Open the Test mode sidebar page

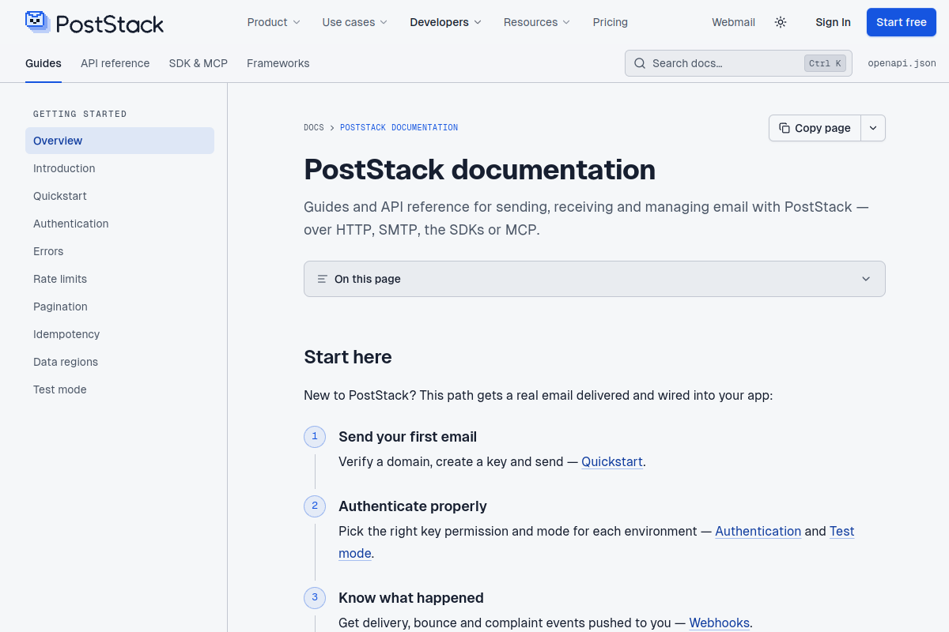click(x=119, y=389)
